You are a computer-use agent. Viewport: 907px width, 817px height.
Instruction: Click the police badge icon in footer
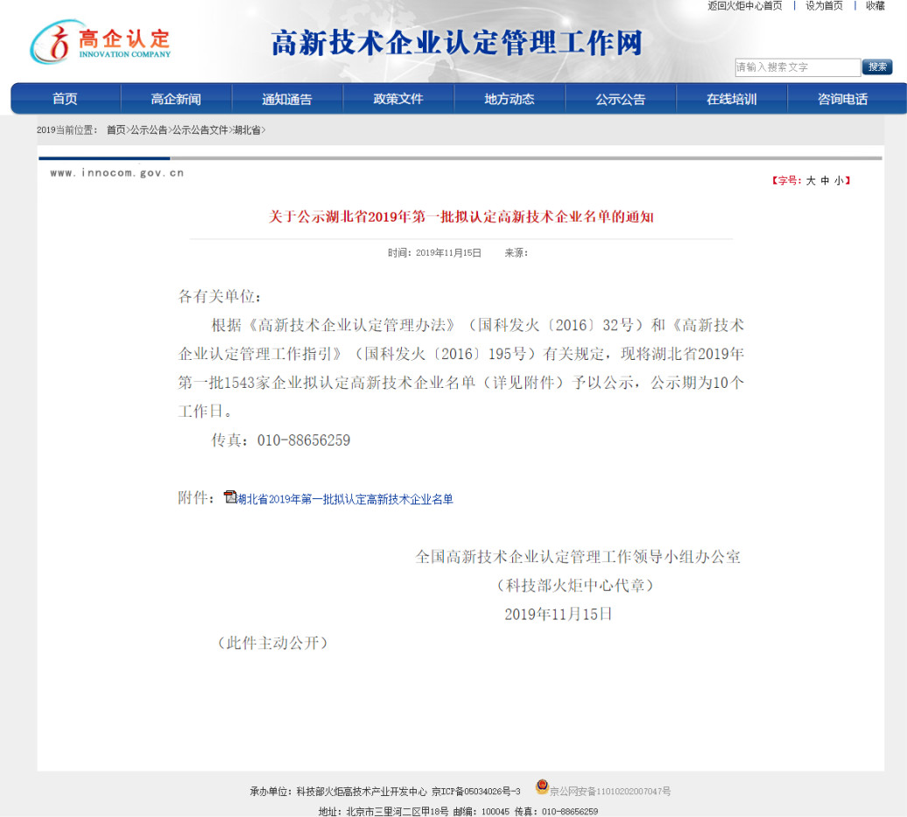click(542, 787)
